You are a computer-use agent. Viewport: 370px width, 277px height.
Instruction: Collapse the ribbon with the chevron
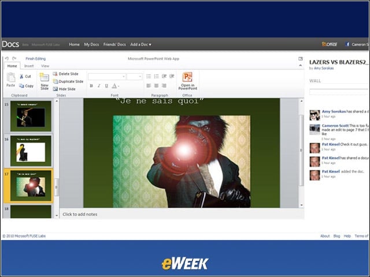click(301, 65)
